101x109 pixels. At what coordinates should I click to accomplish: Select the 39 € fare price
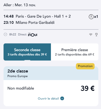tap(87, 88)
